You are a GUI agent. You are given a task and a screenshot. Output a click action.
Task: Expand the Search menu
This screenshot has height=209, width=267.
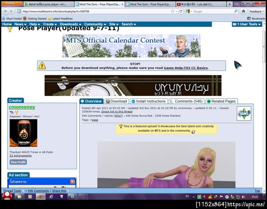[129, 24]
